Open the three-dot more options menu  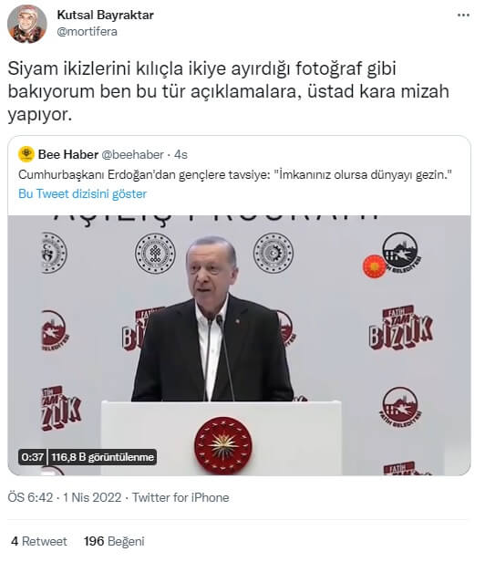pyautogui.click(x=463, y=15)
